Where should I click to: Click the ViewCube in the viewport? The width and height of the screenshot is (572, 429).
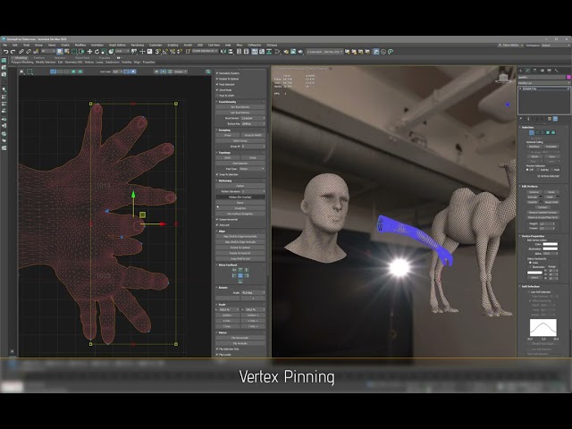coord(504,78)
